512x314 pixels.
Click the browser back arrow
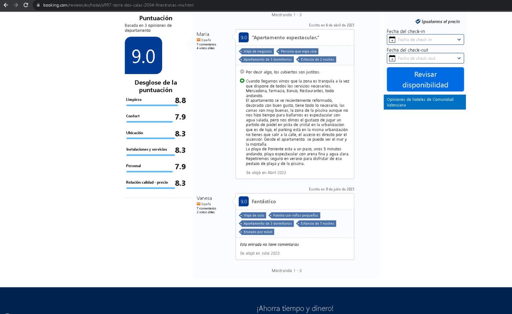(x=6, y=5)
